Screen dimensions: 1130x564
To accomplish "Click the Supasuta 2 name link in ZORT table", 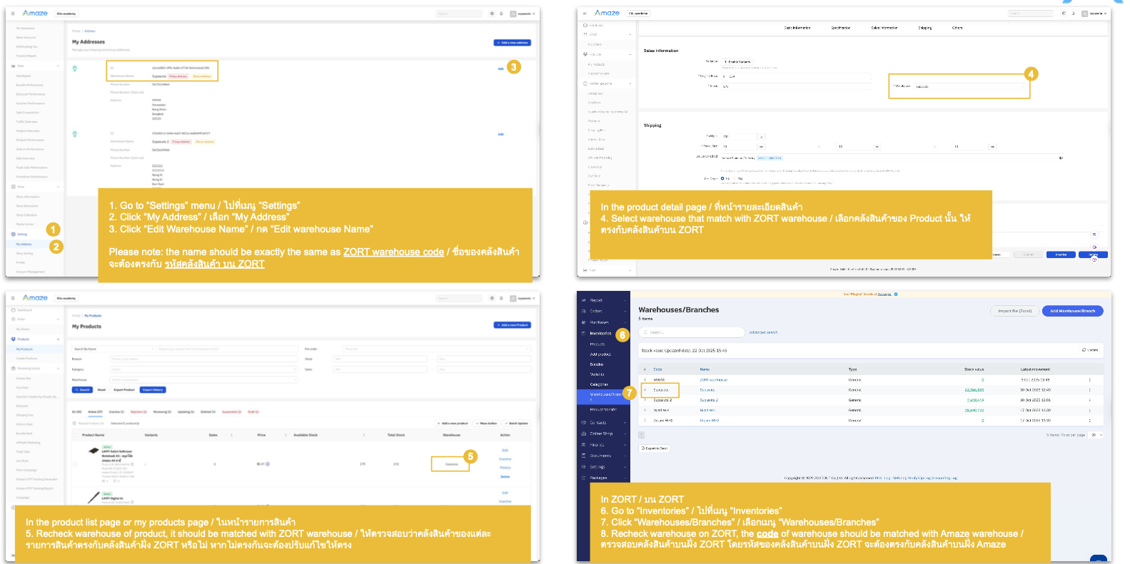I will point(709,400).
